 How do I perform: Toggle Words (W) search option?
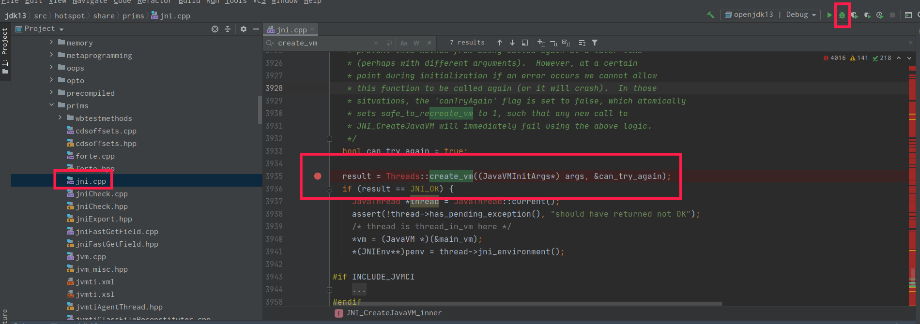pos(416,43)
